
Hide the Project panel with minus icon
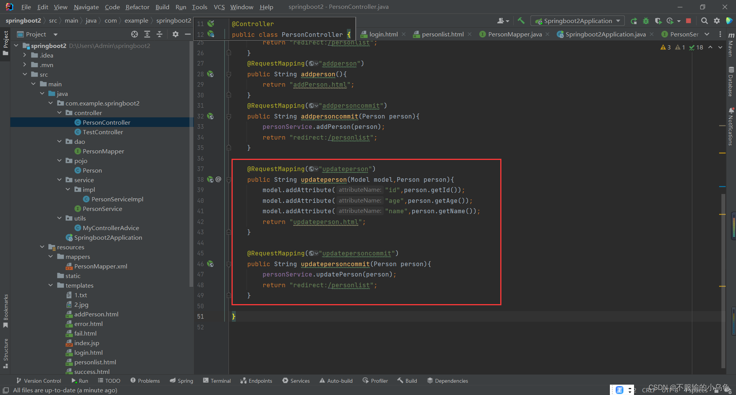[x=188, y=34]
